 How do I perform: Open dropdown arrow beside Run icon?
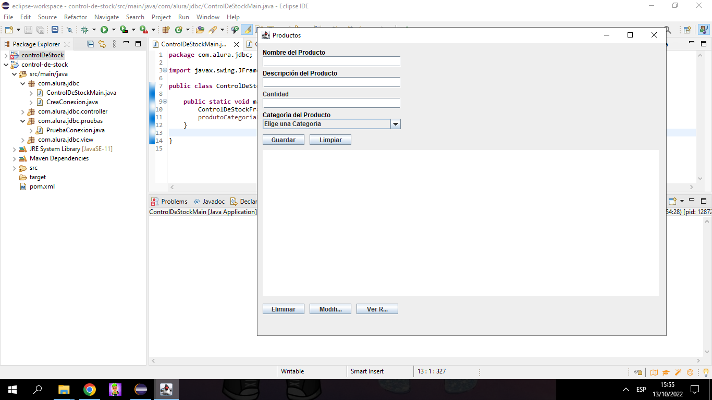pos(113,30)
